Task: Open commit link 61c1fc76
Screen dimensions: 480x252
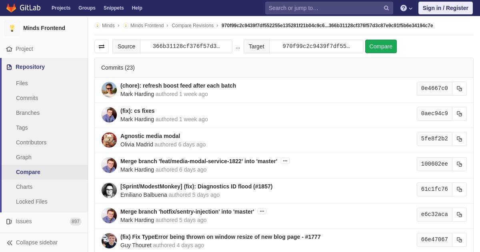Action: click(x=434, y=189)
